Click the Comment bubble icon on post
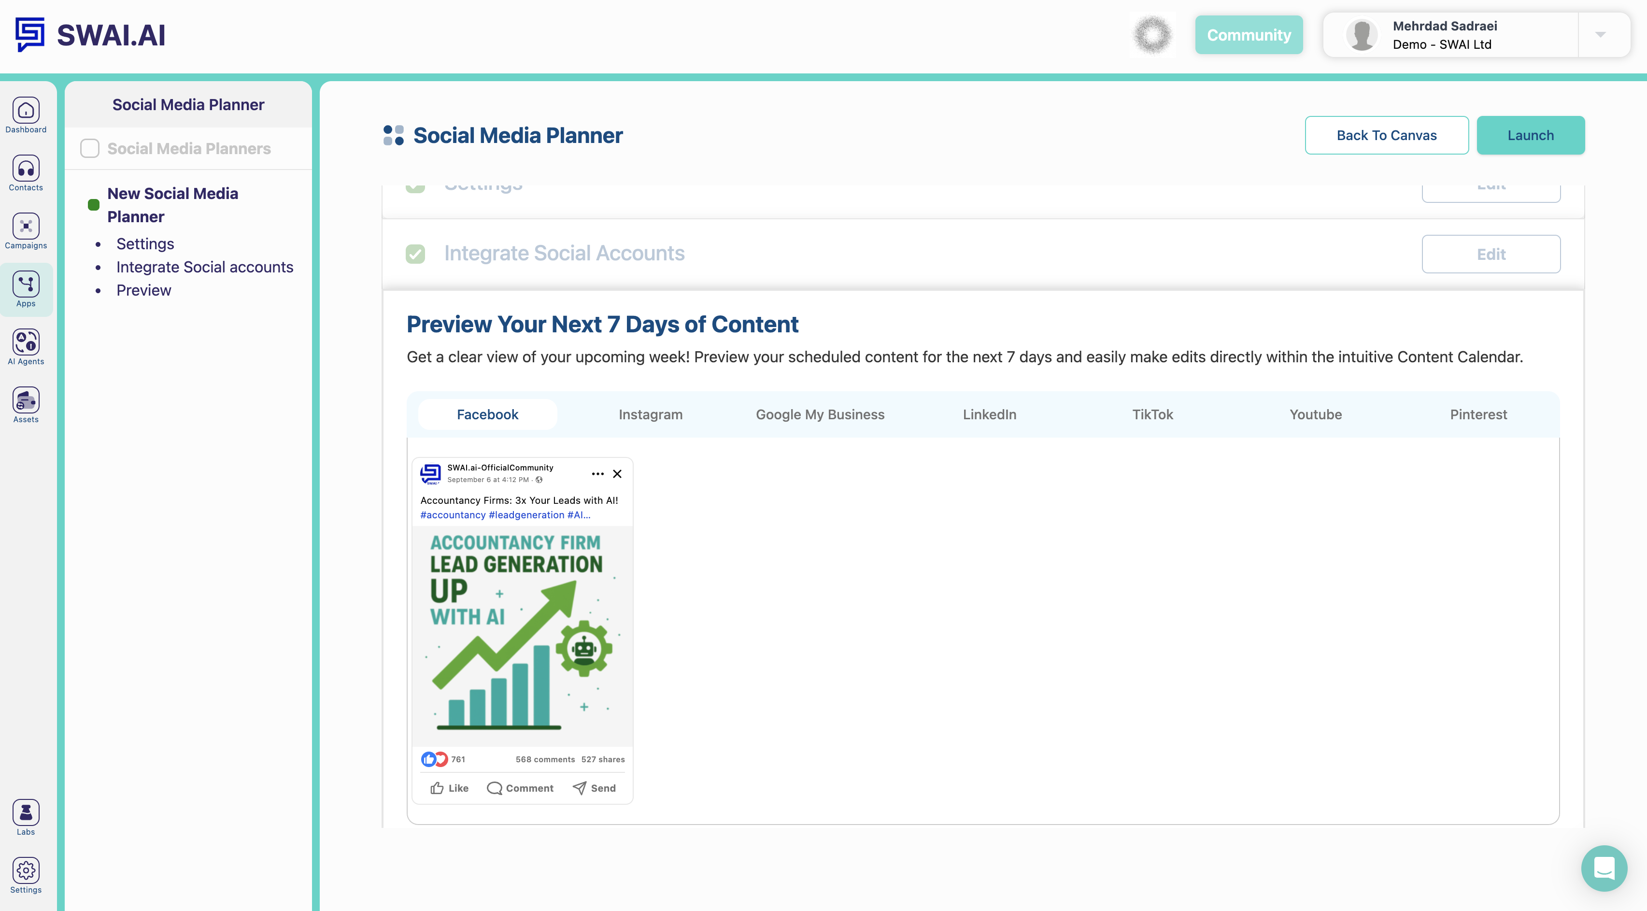1647x911 pixels. point(494,788)
